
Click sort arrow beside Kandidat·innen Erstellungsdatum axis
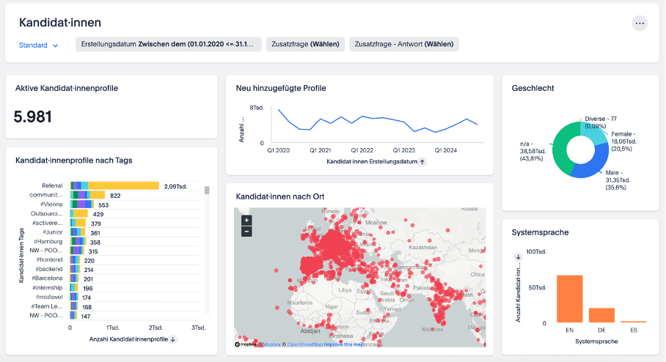tap(422, 161)
